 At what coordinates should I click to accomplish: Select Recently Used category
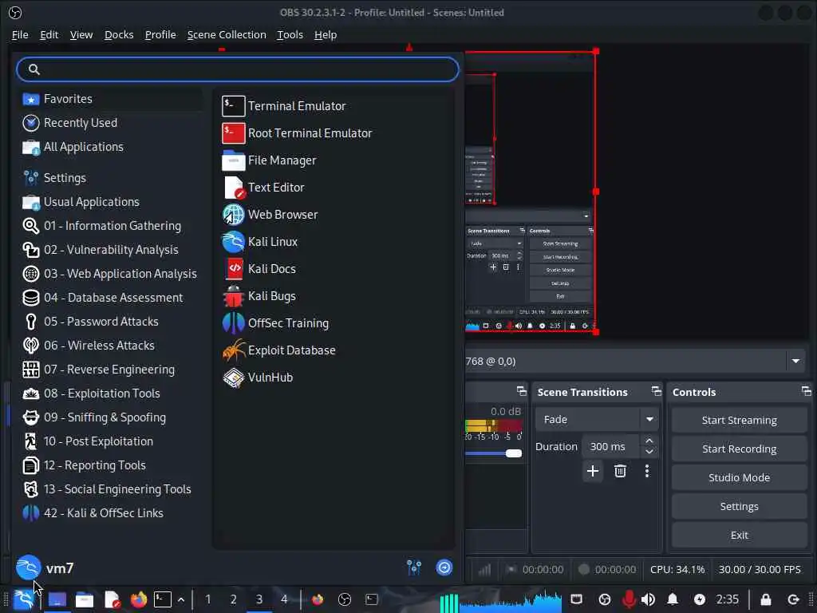tap(110, 122)
